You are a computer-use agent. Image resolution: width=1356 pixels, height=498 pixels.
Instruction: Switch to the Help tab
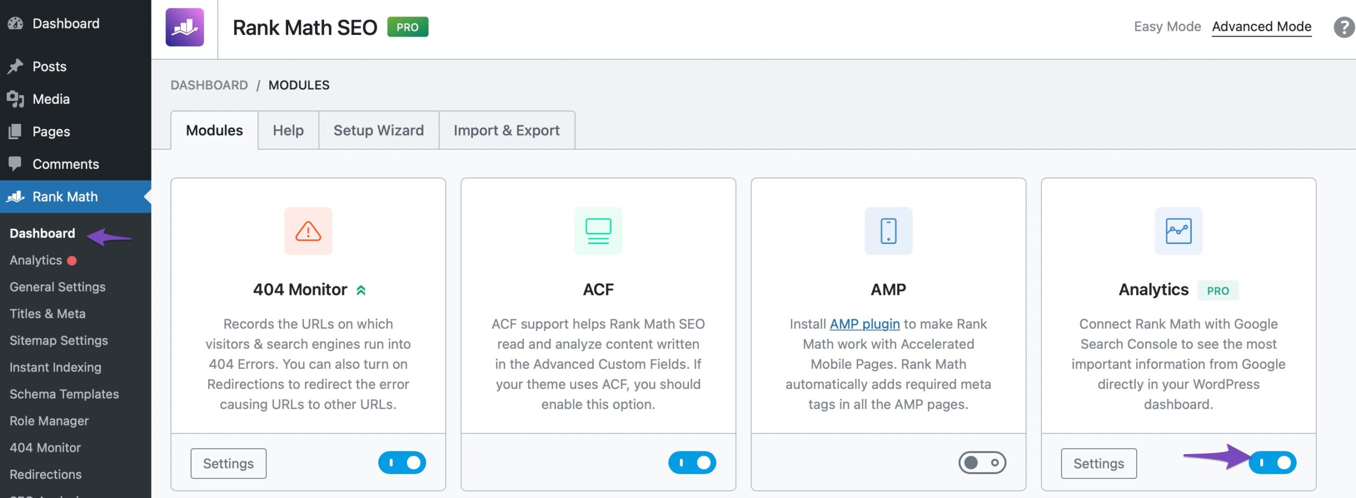288,130
